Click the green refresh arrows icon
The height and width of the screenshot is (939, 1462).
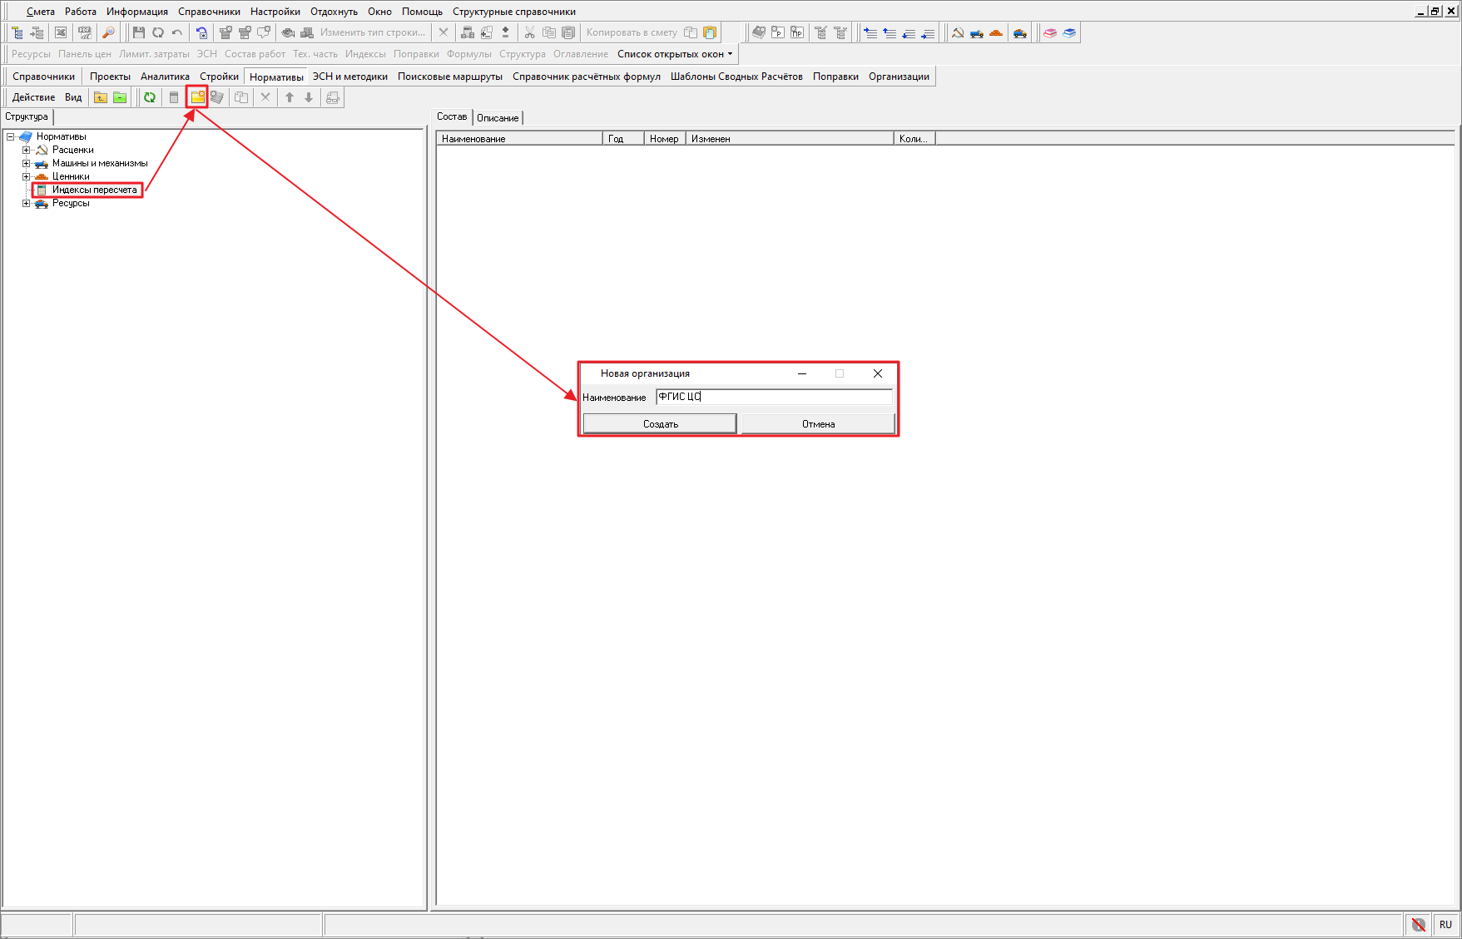pos(150,97)
